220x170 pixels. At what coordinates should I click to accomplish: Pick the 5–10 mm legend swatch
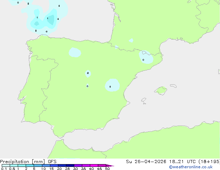coord(38,165)
